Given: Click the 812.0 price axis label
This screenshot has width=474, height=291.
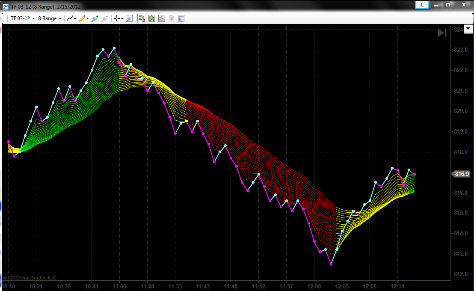Looking at the screenshot, I should (x=461, y=274).
